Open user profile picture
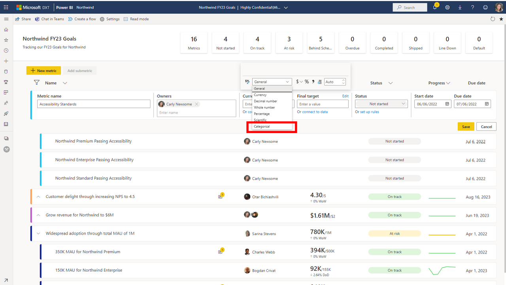 pyautogui.click(x=499, y=7)
